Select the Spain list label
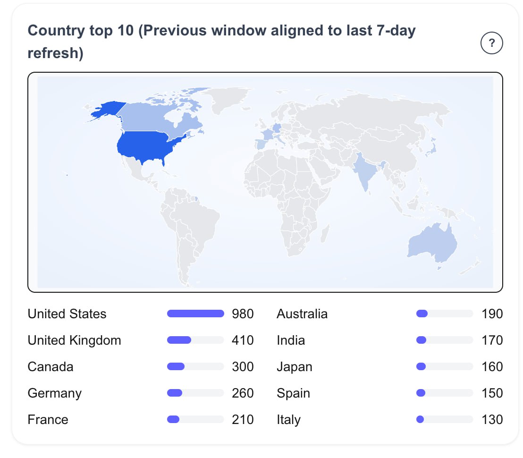 pyautogui.click(x=294, y=393)
